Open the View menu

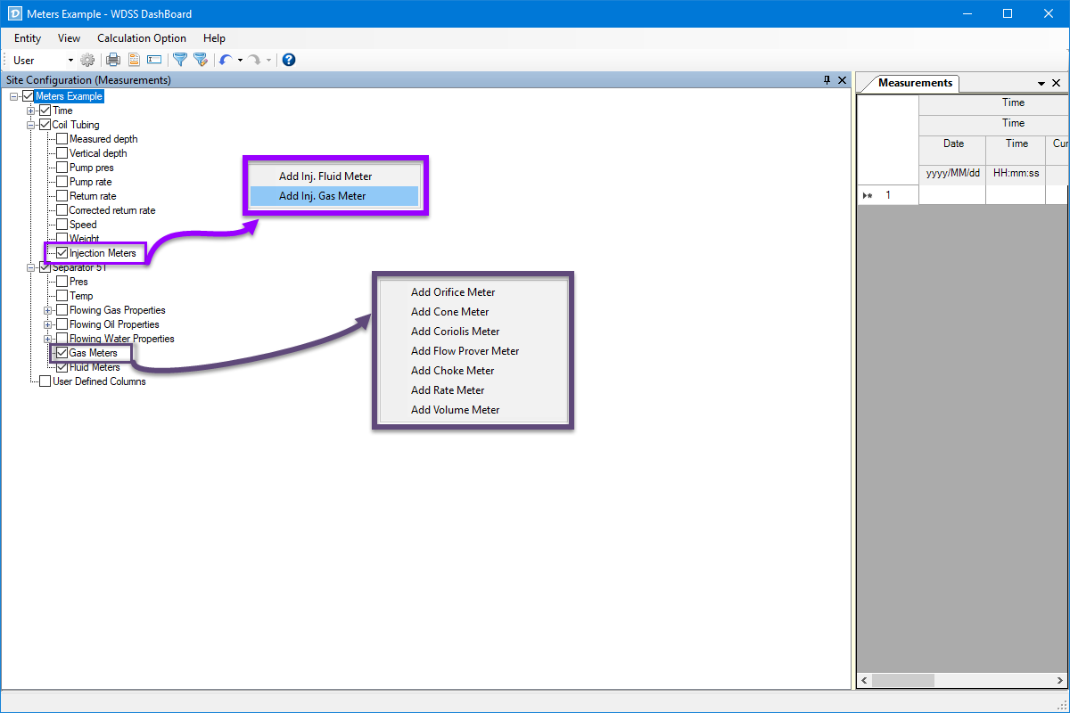(70, 38)
